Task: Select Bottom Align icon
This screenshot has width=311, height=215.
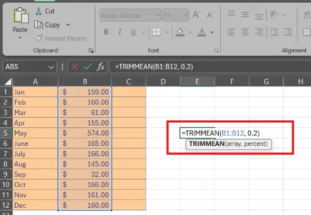Action: click(259, 16)
